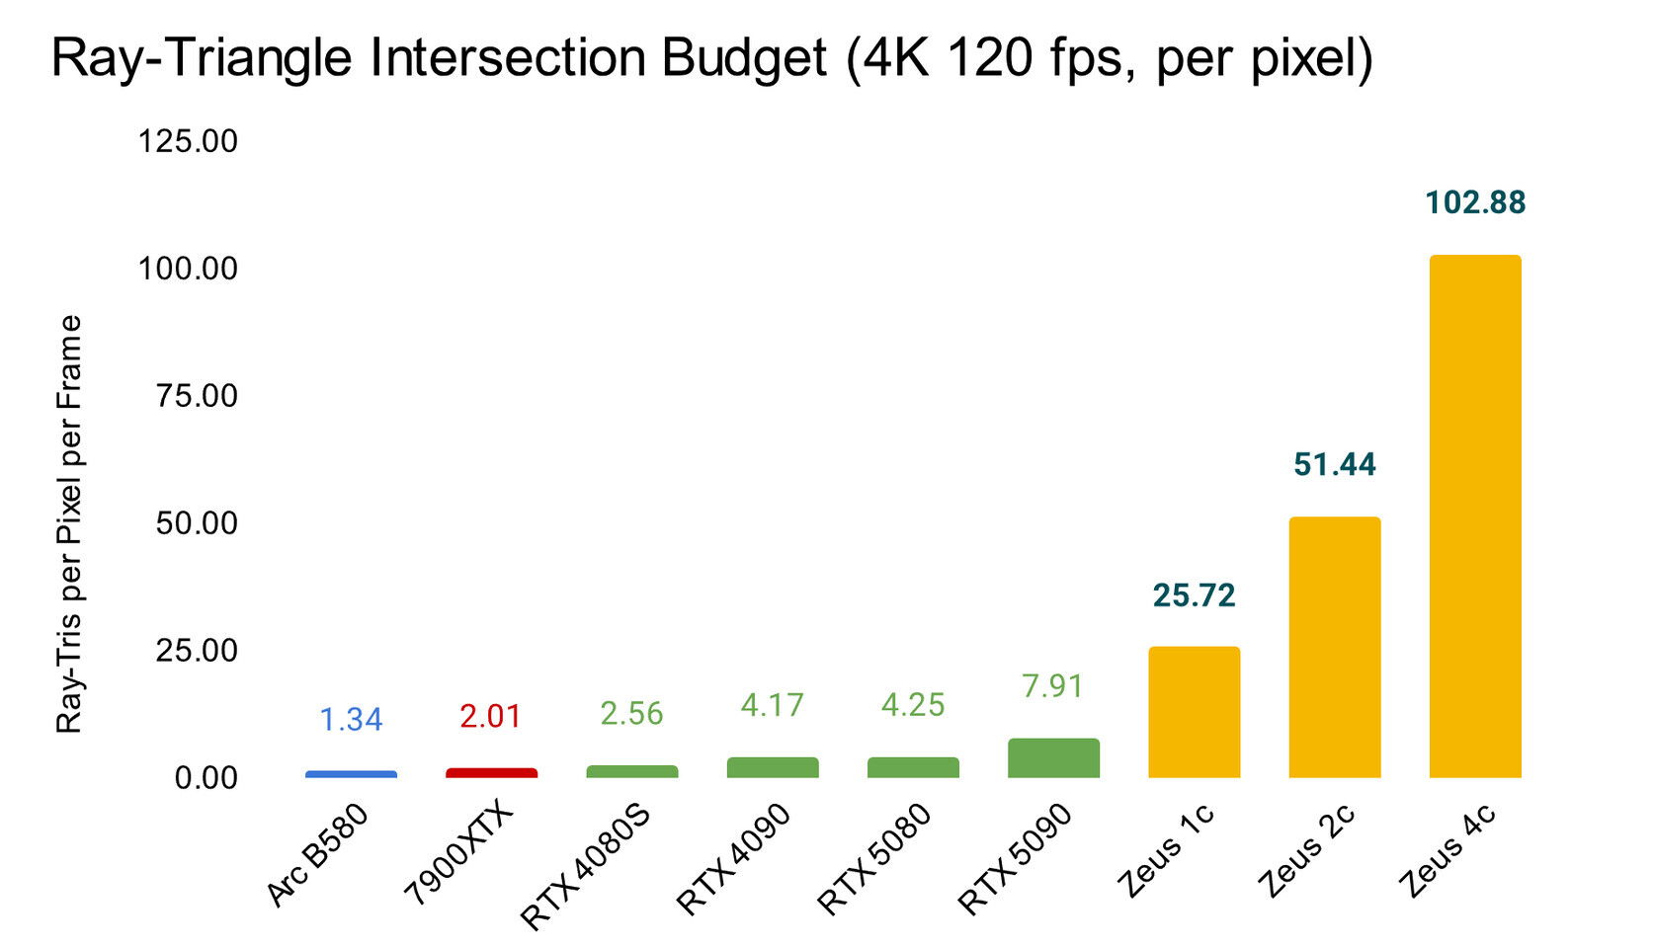This screenshot has height=948, width=1654.
Task: Click the yellow Zeus 1c bar
Action: pos(1195,712)
